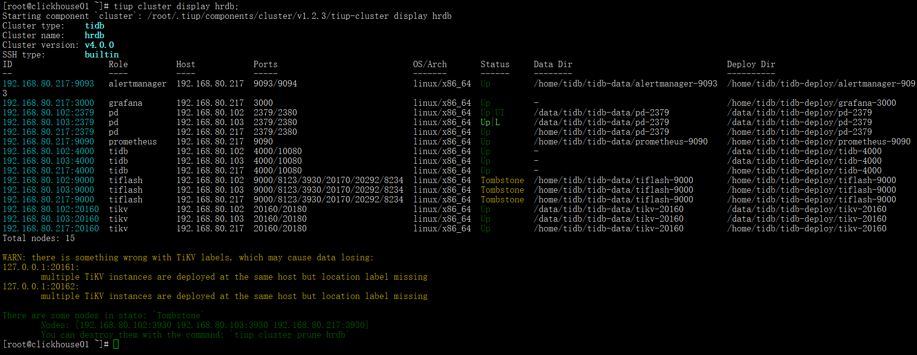Click the suggested 'tiup cluster prune hrdb' command
The height and width of the screenshot is (355, 917).
point(290,335)
